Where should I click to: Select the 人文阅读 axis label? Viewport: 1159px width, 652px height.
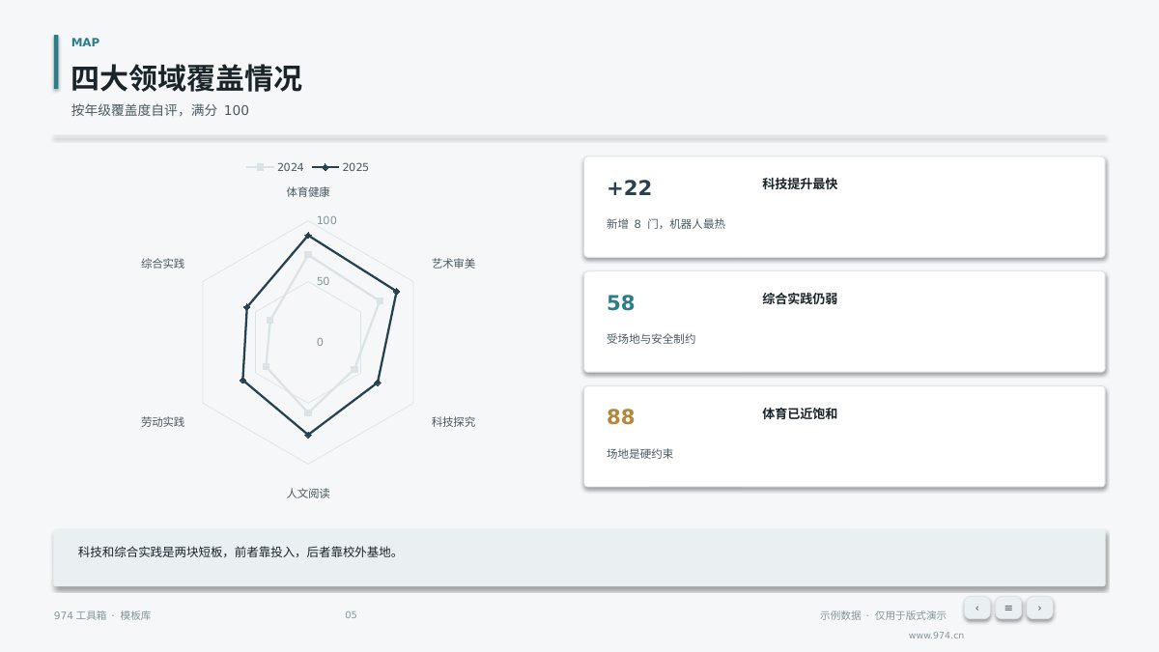[308, 494]
